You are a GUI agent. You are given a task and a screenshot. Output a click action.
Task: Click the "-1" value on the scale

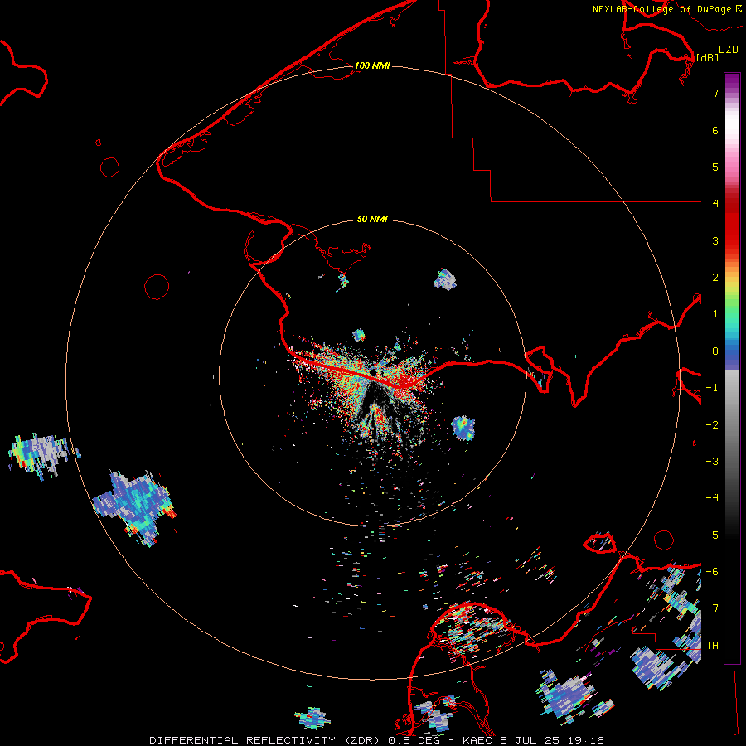click(x=712, y=388)
